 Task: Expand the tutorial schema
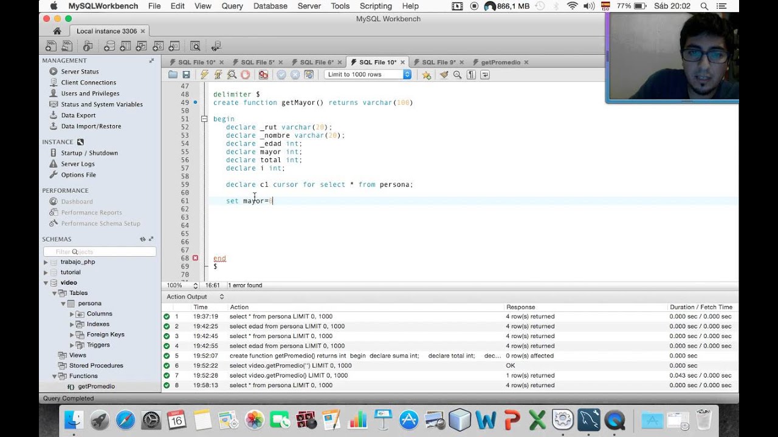pos(46,273)
